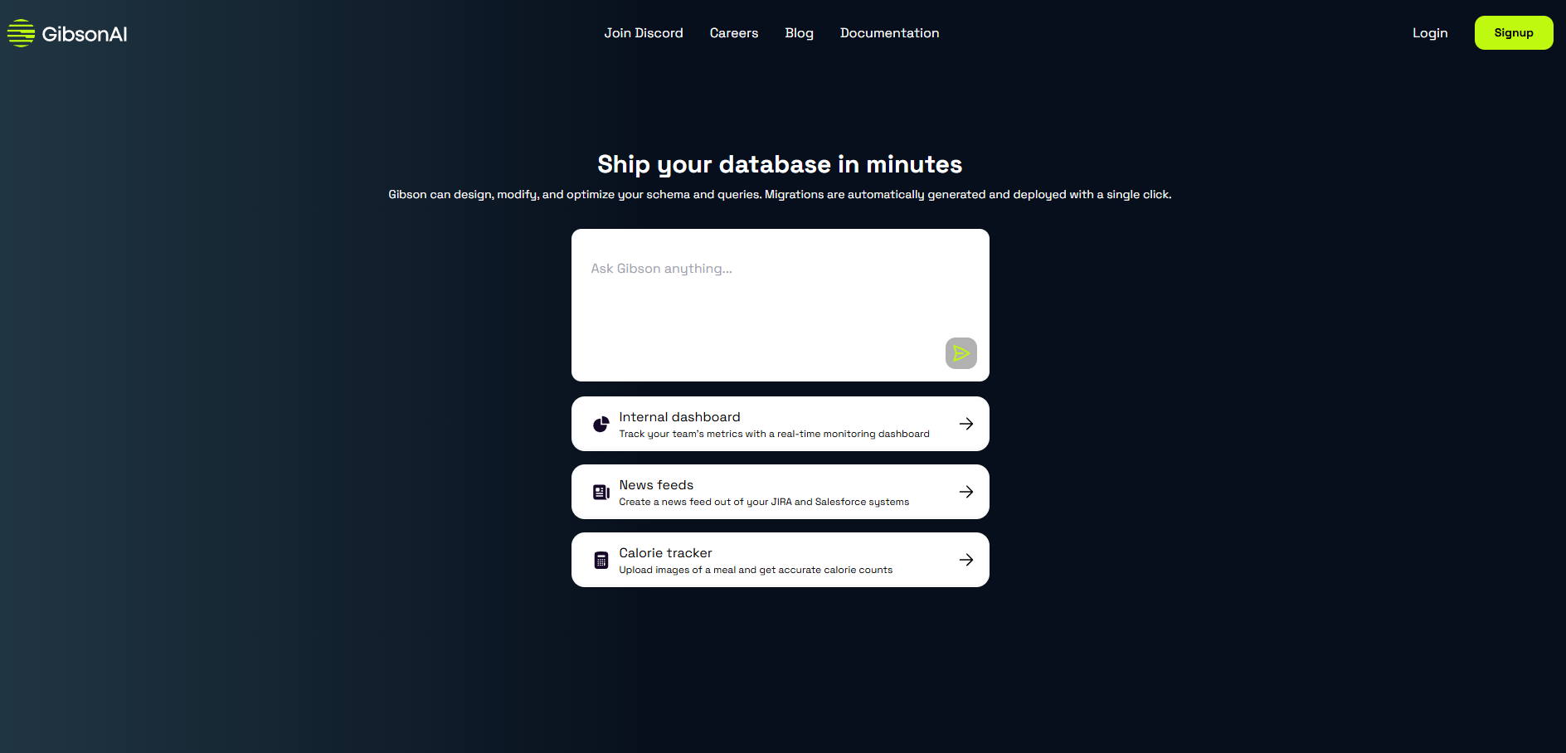
Task: Click the GibsonAI striped circle logo icon
Action: click(21, 33)
